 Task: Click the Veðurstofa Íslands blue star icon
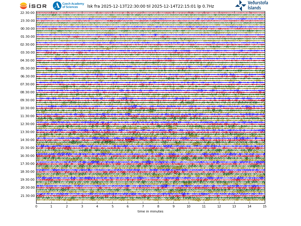click(240, 5)
